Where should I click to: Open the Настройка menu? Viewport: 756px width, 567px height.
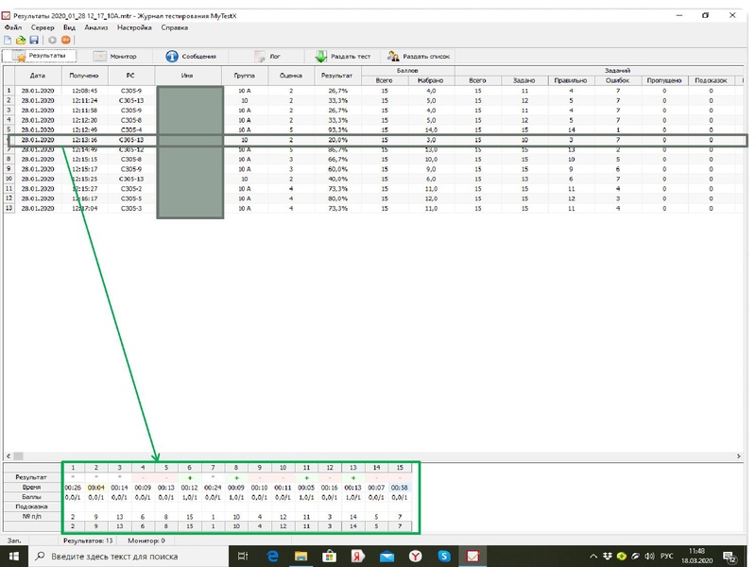click(134, 28)
